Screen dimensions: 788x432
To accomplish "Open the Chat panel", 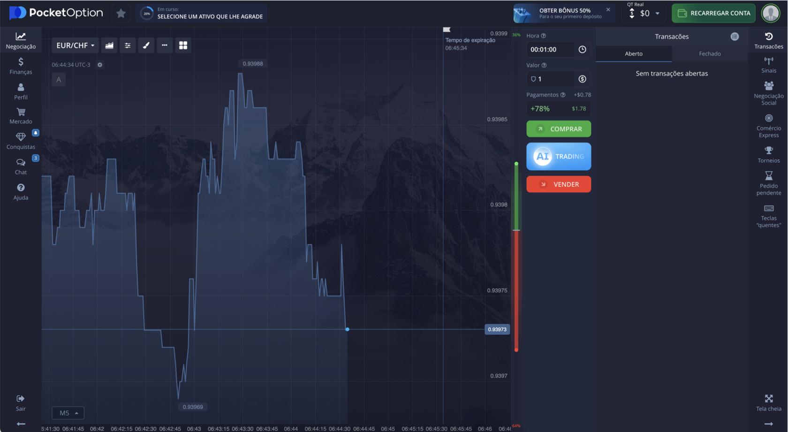I will (x=21, y=166).
